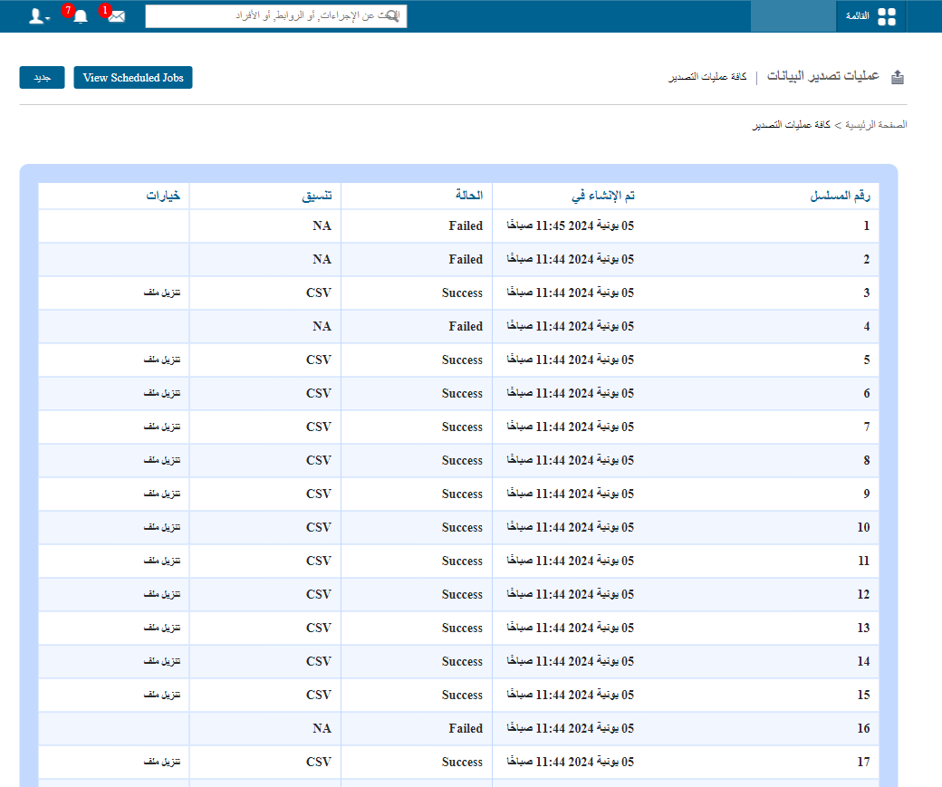Open notifications bell with 7 alerts

80,16
